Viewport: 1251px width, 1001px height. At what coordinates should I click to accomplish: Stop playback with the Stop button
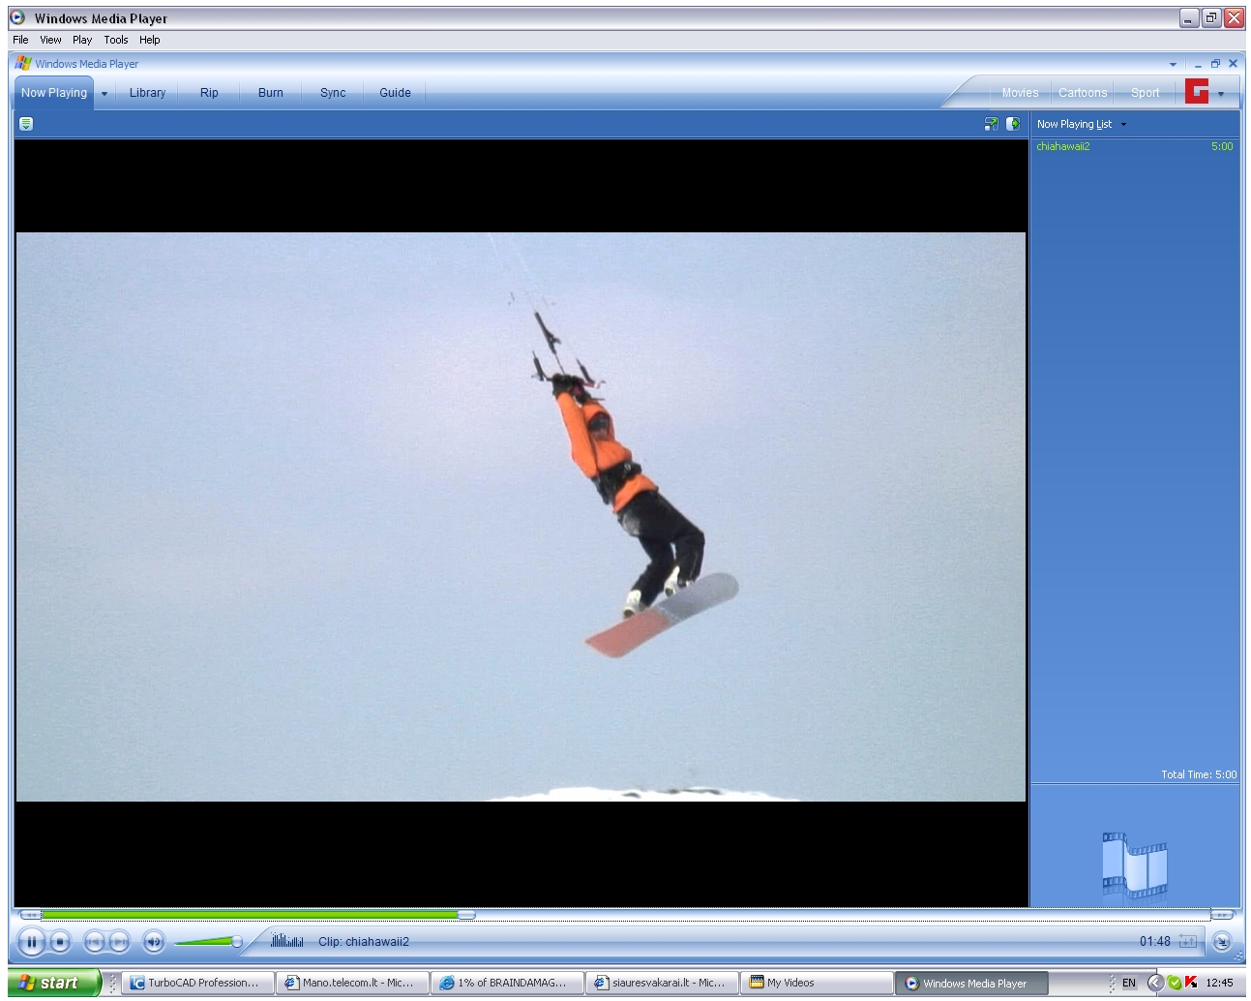[60, 941]
